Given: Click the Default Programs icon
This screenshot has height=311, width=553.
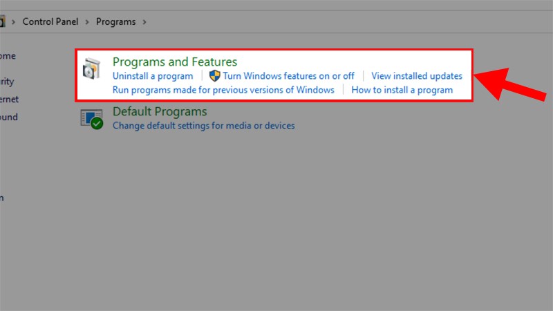Looking at the screenshot, I should pyautogui.click(x=92, y=119).
